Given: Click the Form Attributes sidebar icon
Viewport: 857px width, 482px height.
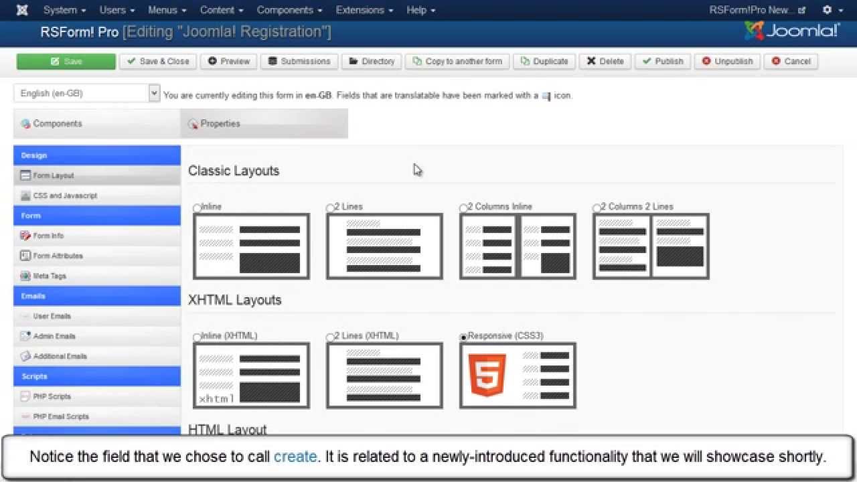Looking at the screenshot, I should 25,256.
